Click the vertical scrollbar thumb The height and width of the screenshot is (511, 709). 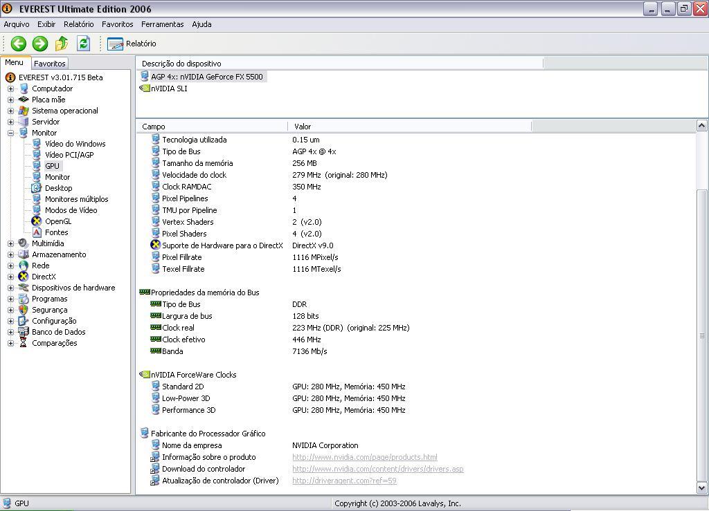(701, 336)
